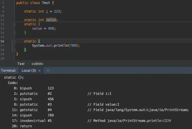Collapse the second static block at line 16
The image size is (192, 129).
pos(14,41)
